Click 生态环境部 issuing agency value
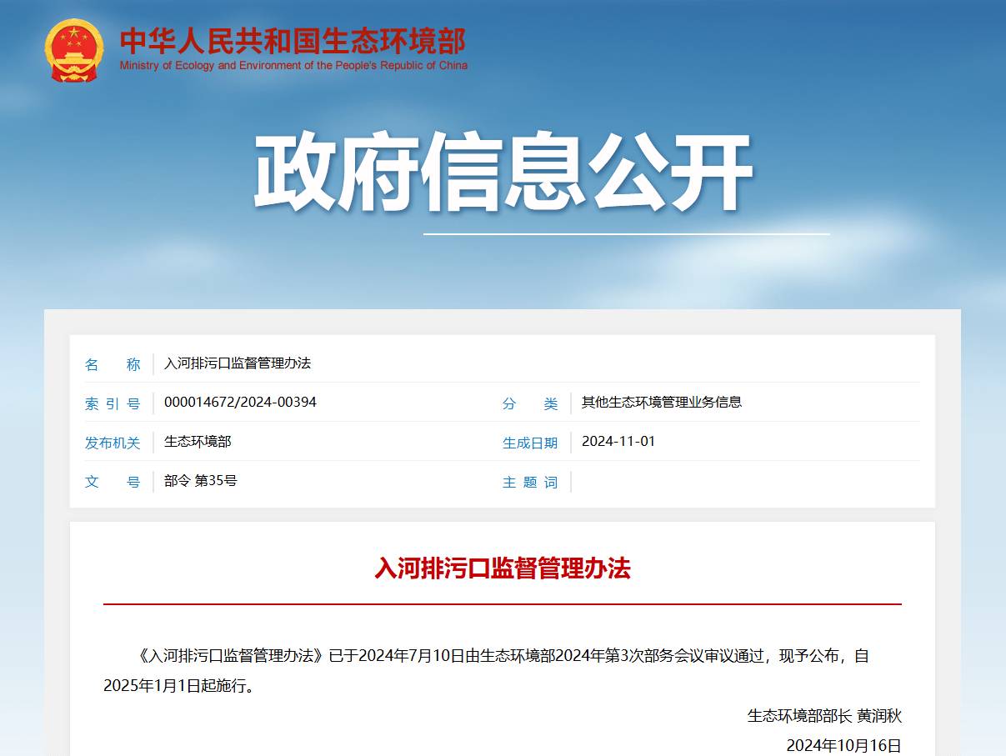 198,442
